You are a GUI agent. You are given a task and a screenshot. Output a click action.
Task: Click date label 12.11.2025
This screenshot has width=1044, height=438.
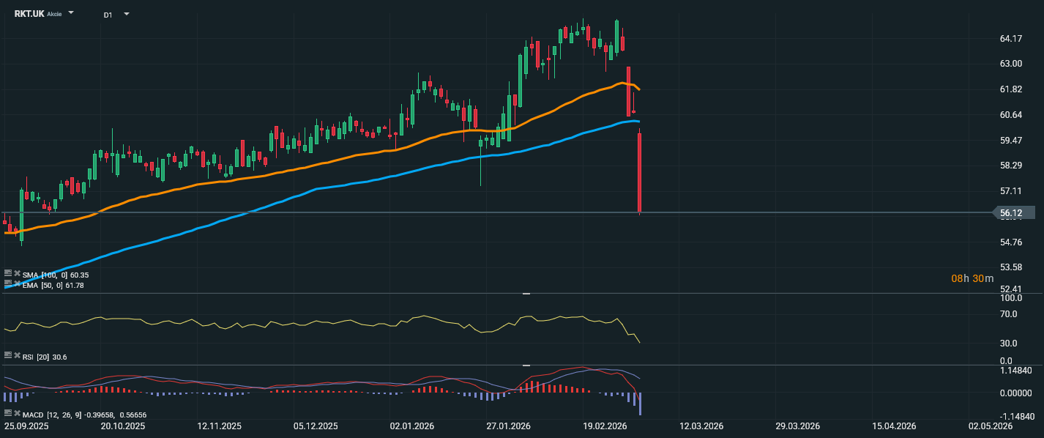(220, 426)
